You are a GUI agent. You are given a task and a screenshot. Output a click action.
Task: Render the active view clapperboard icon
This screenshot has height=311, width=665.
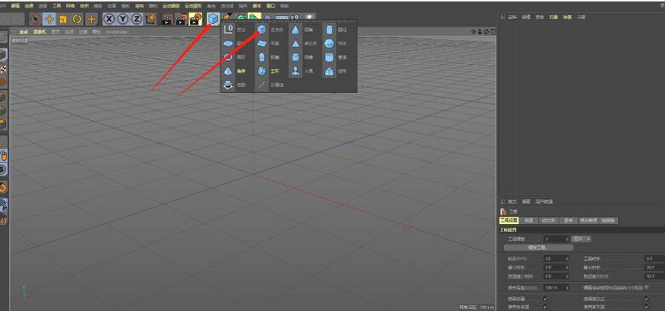point(168,19)
